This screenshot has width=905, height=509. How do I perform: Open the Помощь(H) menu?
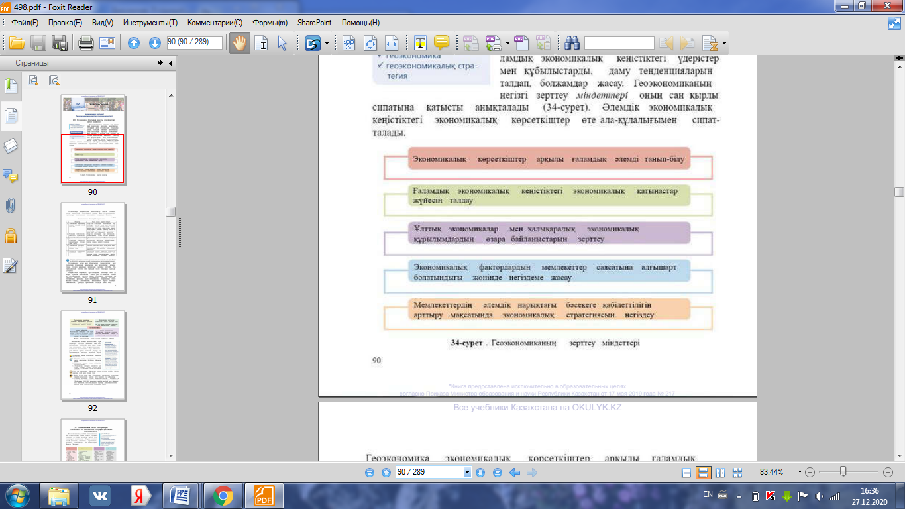[360, 23]
